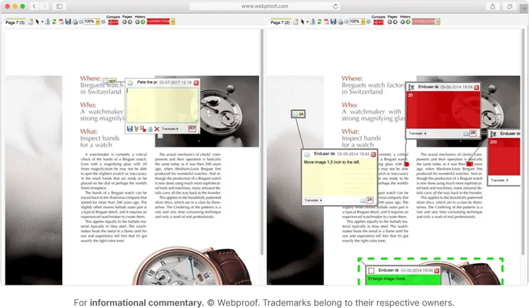Open CORRECTION status dropdown in left panel

[x=173, y=22]
